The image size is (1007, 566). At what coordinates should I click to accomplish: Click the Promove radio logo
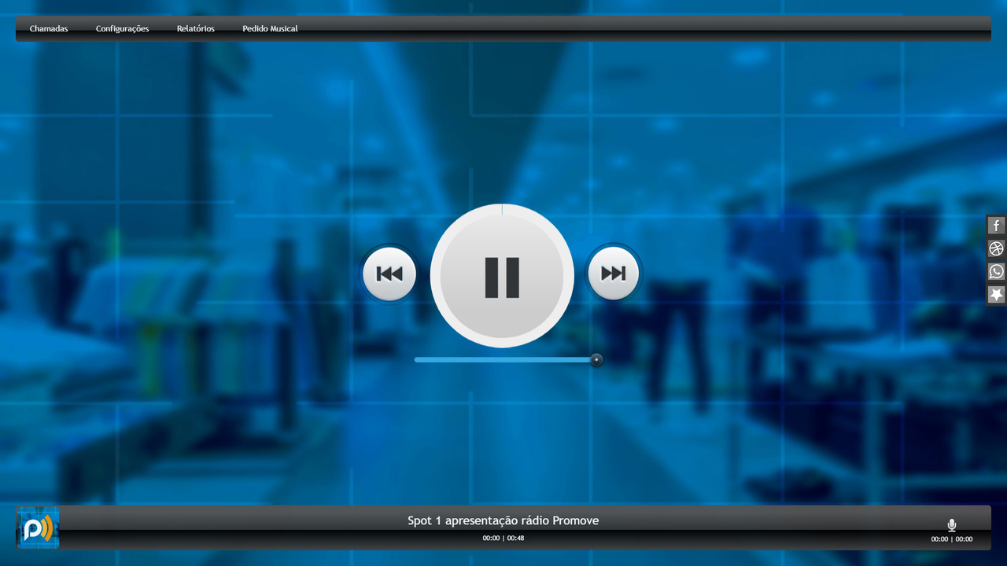[38, 527]
